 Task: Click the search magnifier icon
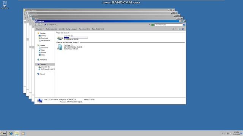184,25
